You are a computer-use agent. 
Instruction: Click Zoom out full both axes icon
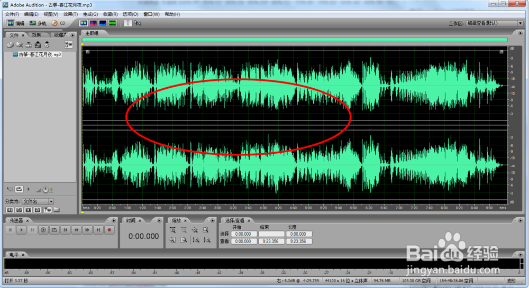point(195,230)
